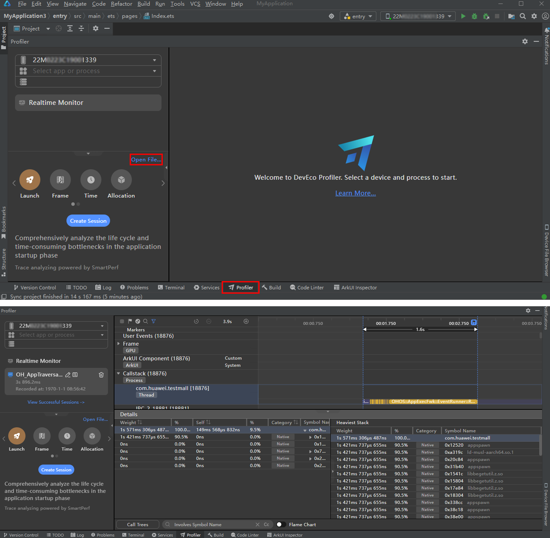
Task: Delete the OH_AppTraversa session with trash icon
Action: click(x=101, y=375)
